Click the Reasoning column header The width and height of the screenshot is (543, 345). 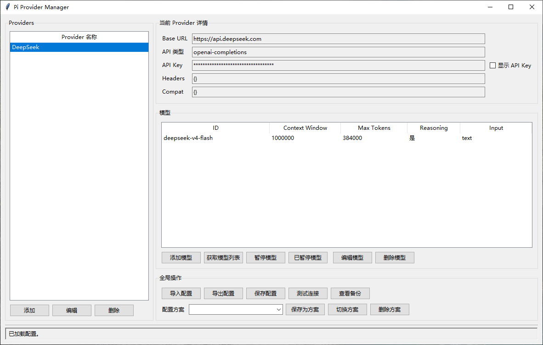tap(434, 128)
